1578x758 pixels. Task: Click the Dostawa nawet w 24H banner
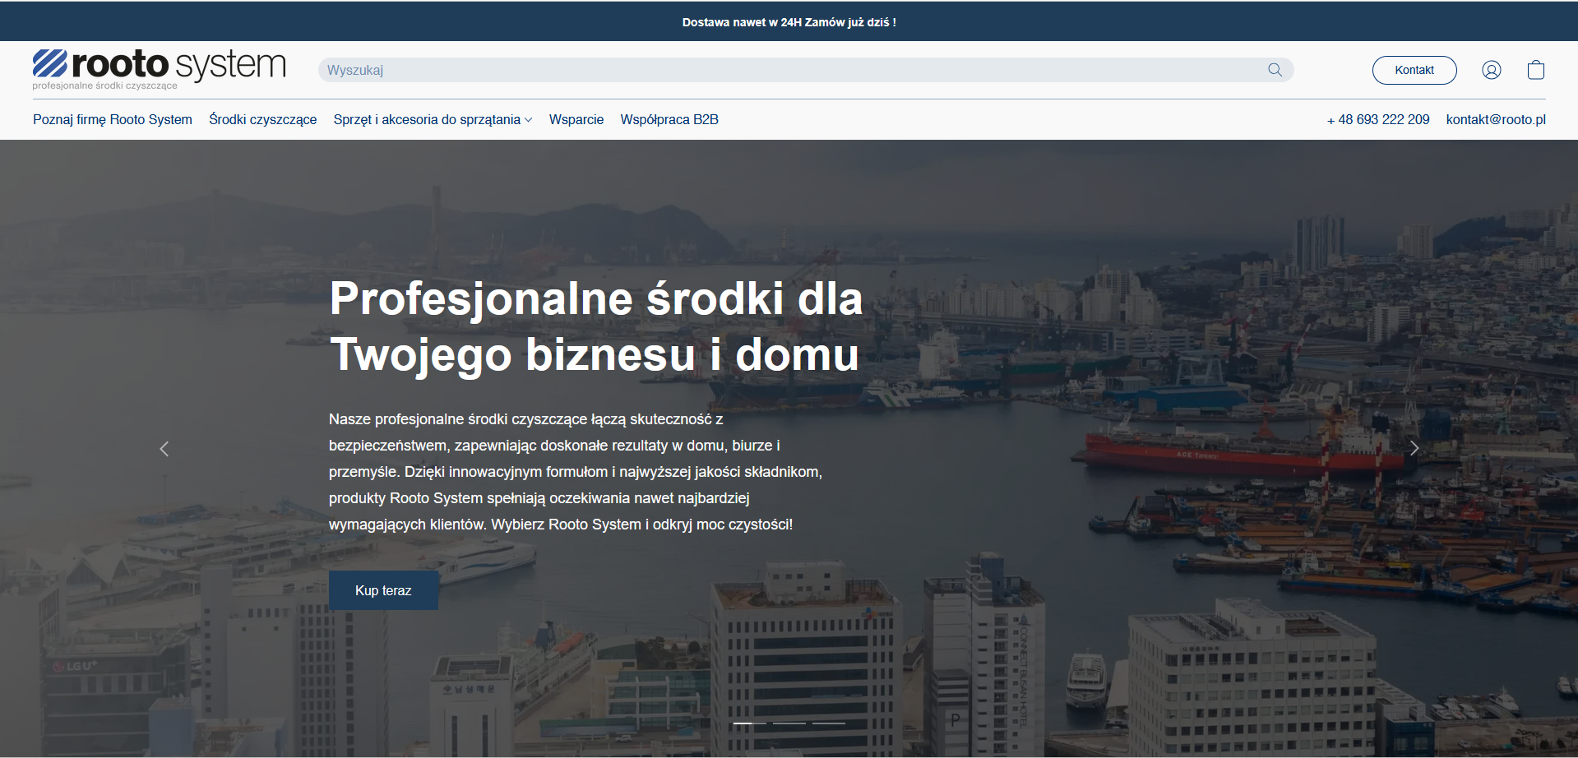tap(789, 21)
